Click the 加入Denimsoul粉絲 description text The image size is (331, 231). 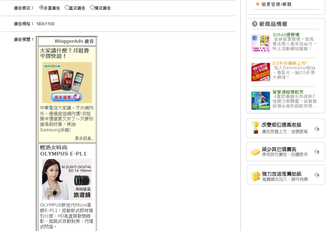[x=294, y=73]
